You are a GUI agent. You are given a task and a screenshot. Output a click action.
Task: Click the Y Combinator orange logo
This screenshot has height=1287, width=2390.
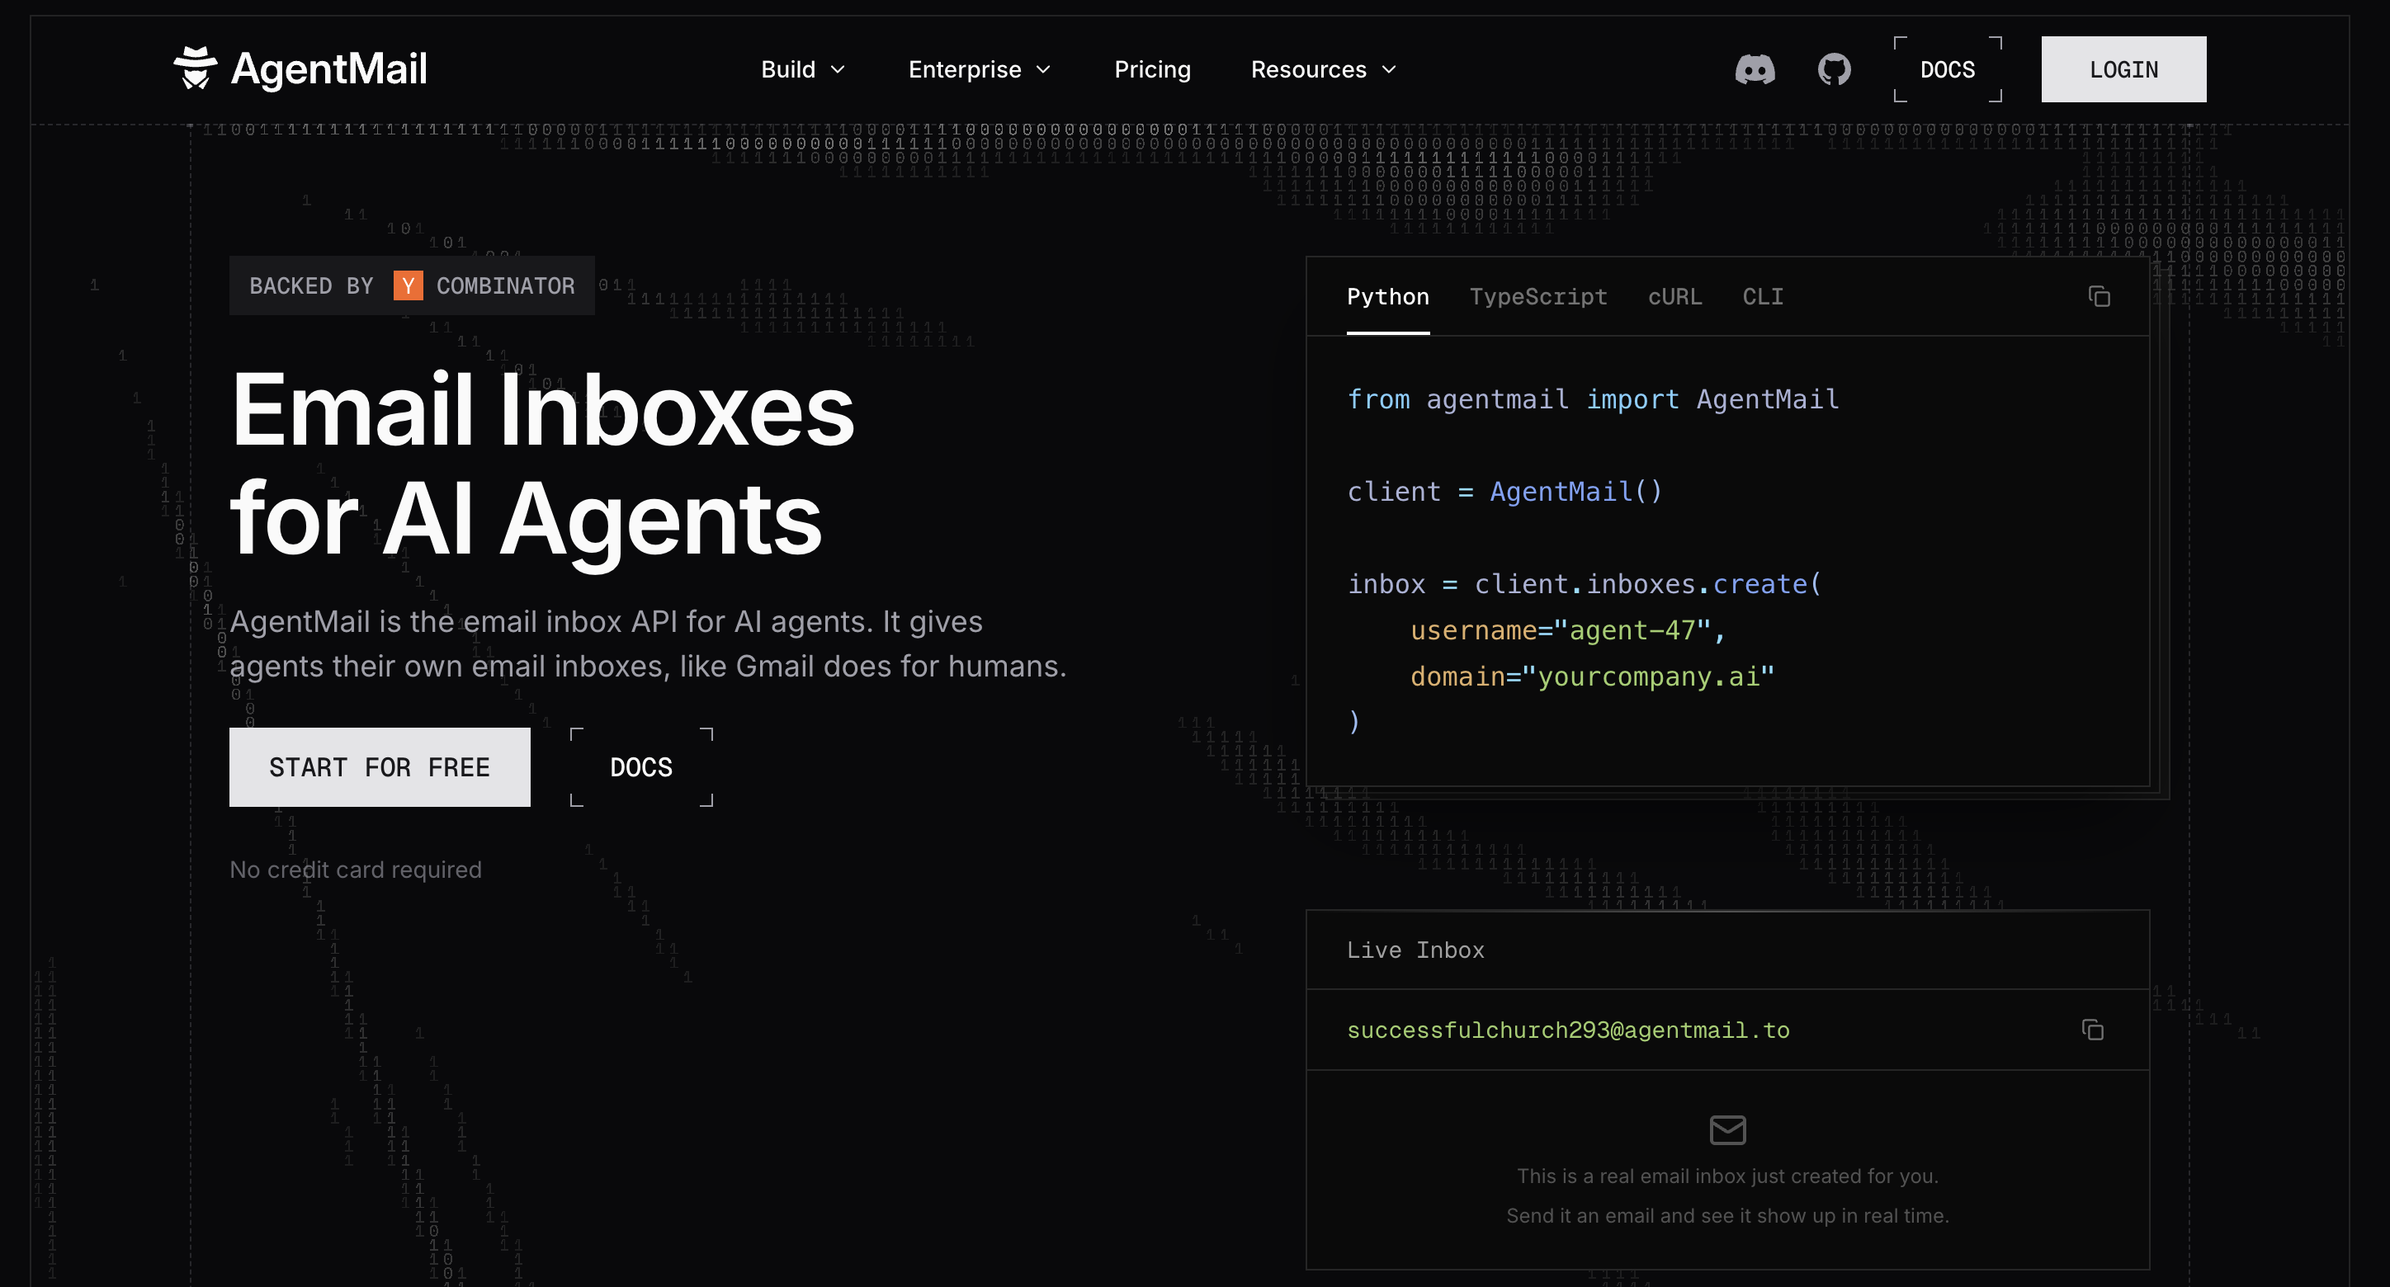tap(409, 285)
